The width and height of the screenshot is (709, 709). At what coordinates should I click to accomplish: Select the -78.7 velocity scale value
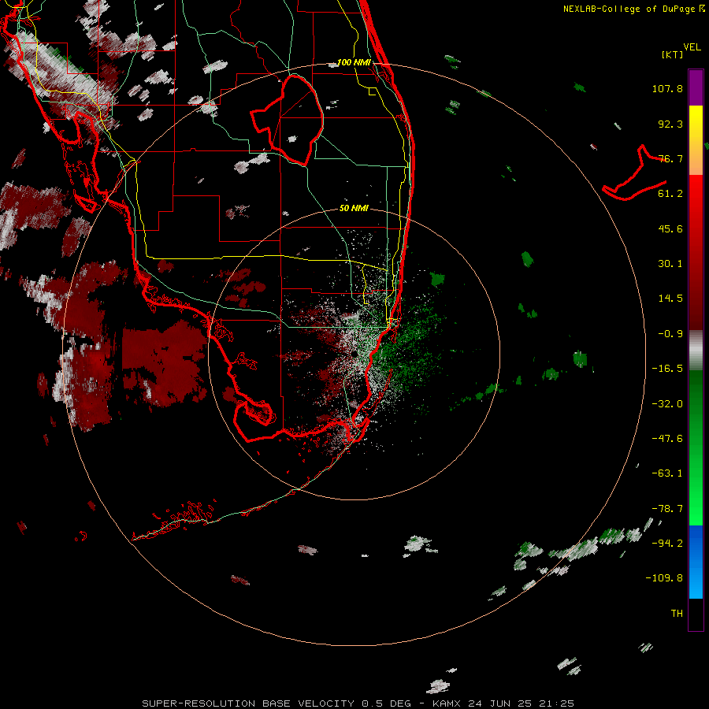667,509
